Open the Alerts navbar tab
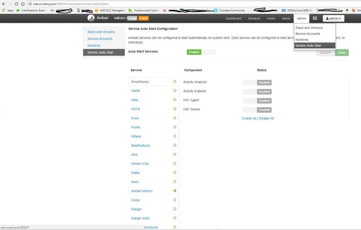The width and height of the screenshot is (361, 230). [x=286, y=18]
